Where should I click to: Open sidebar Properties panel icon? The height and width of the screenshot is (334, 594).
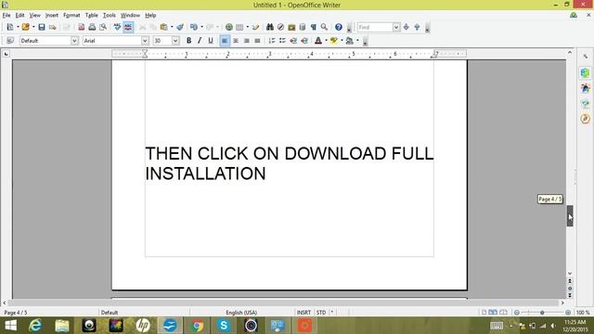pyautogui.click(x=586, y=72)
